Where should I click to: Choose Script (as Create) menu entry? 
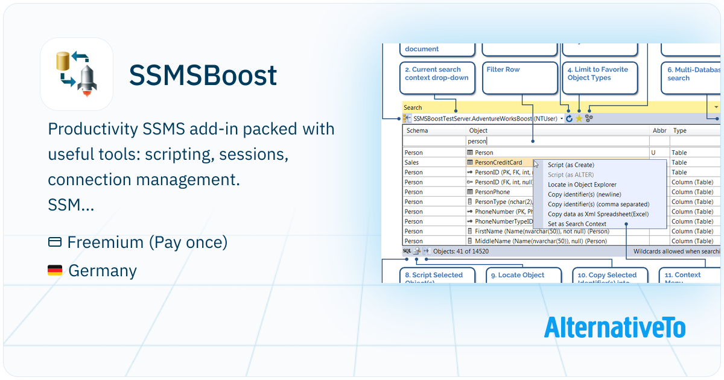click(x=600, y=165)
